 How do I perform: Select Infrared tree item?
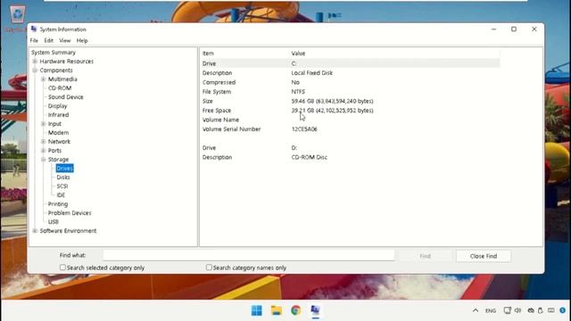tap(58, 115)
